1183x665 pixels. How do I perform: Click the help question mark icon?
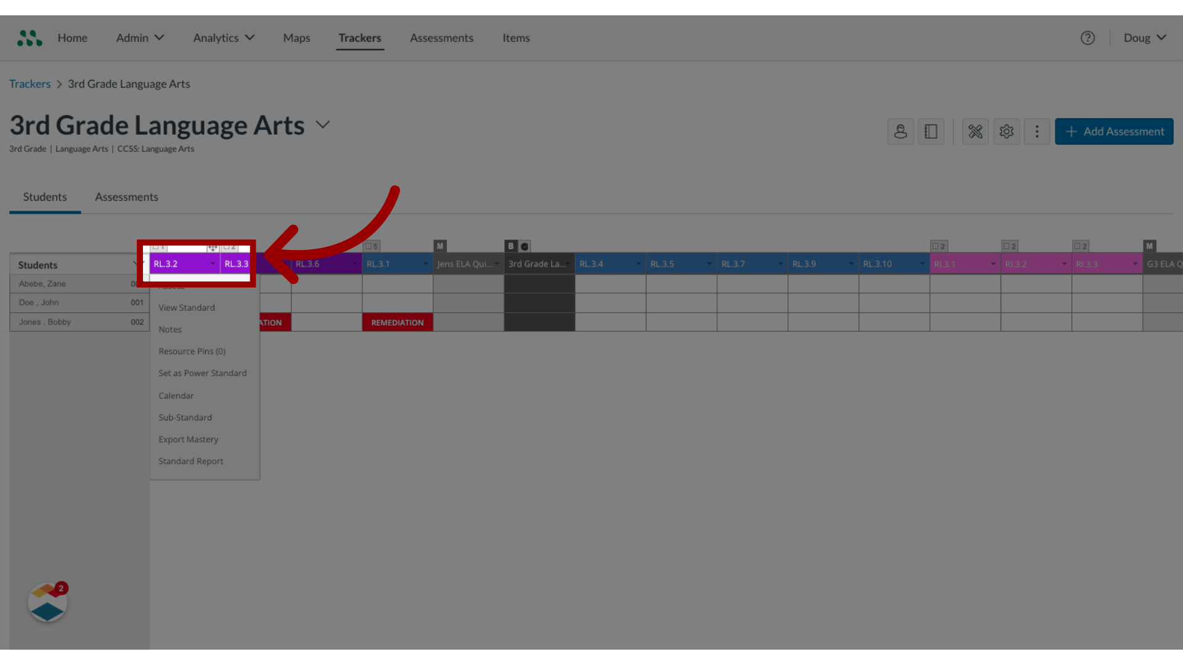coord(1087,38)
